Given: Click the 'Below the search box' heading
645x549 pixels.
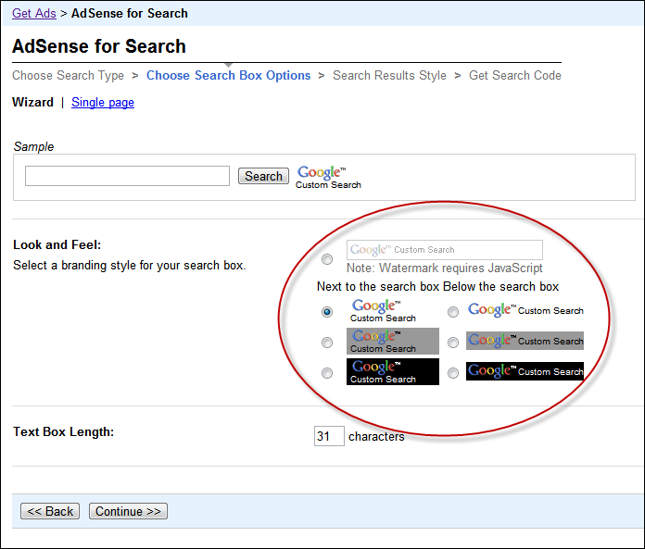Looking at the screenshot, I should coord(501,286).
